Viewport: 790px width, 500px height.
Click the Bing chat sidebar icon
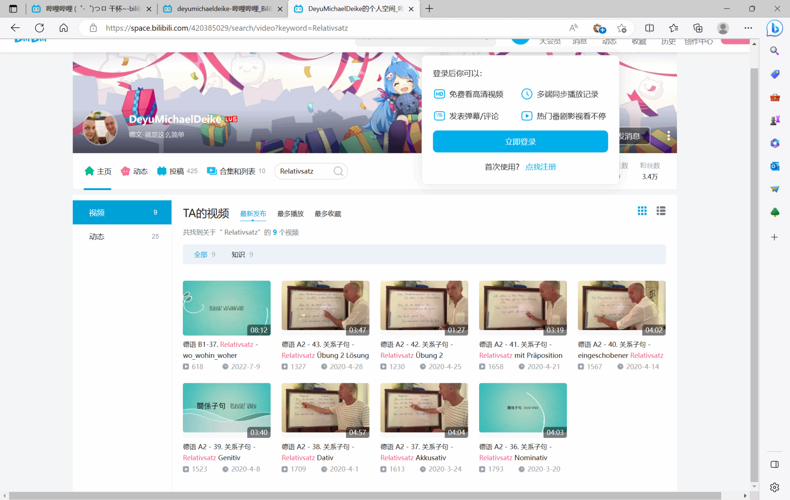pyautogui.click(x=774, y=28)
